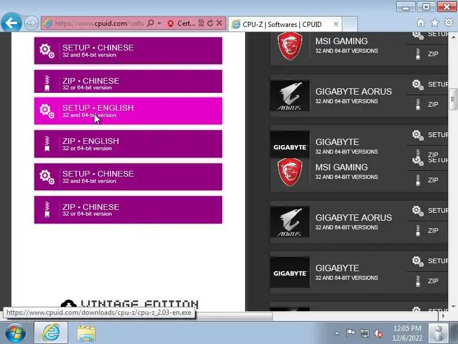Click SETUP • CHINESE button directly below ZIP • ENGLISH
The image size is (458, 344).
click(x=128, y=177)
